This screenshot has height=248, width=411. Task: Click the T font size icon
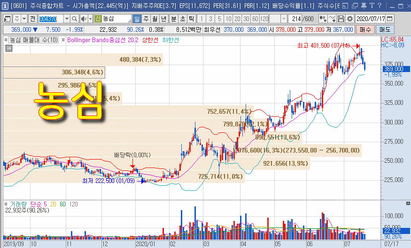coord(372,6)
